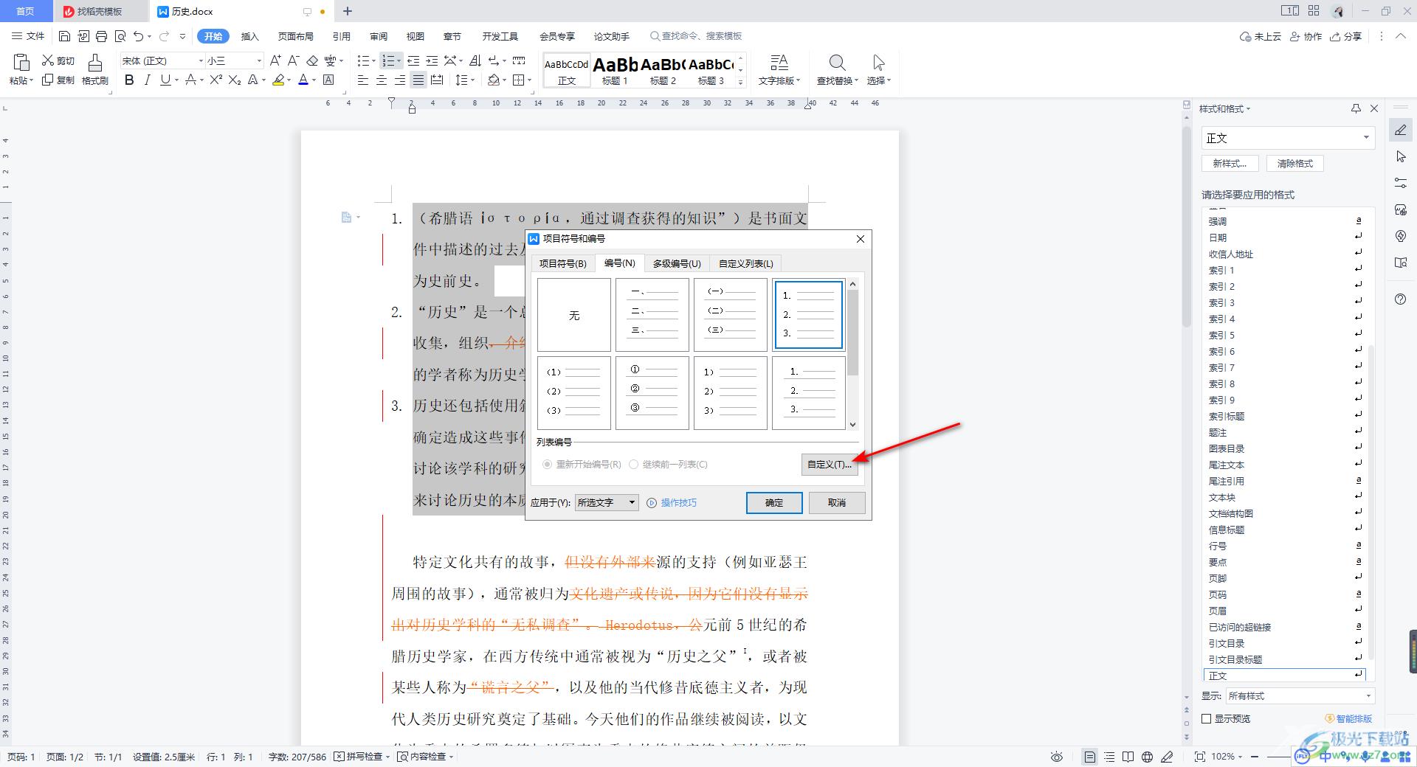The height and width of the screenshot is (767, 1417).
Task: Open Find and Replace magnifier icon
Action: click(837, 63)
